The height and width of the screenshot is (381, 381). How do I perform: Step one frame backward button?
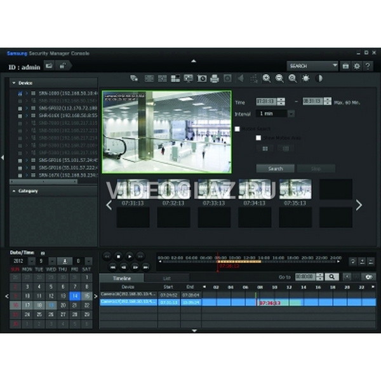click(x=124, y=267)
